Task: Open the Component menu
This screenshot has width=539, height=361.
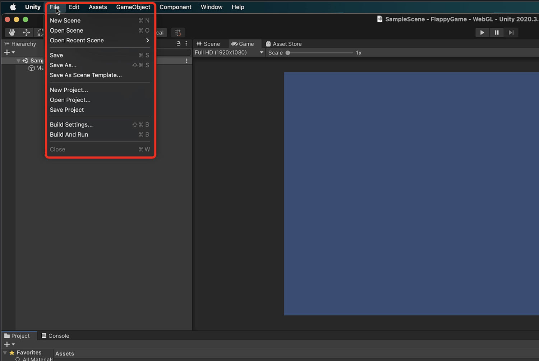Action: point(175,7)
